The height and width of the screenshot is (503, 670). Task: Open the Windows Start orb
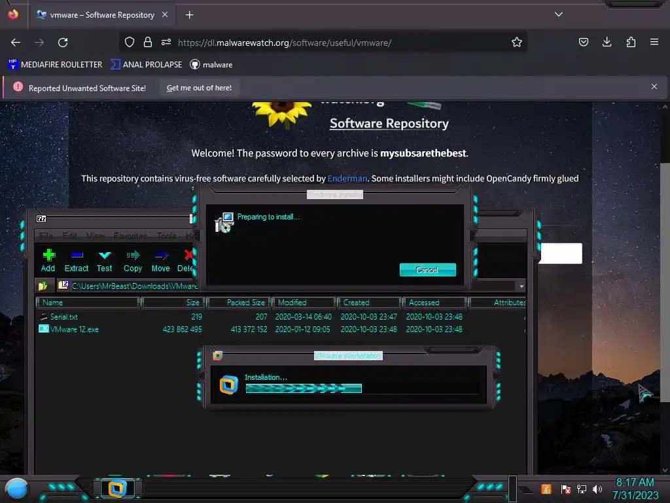coord(17,489)
